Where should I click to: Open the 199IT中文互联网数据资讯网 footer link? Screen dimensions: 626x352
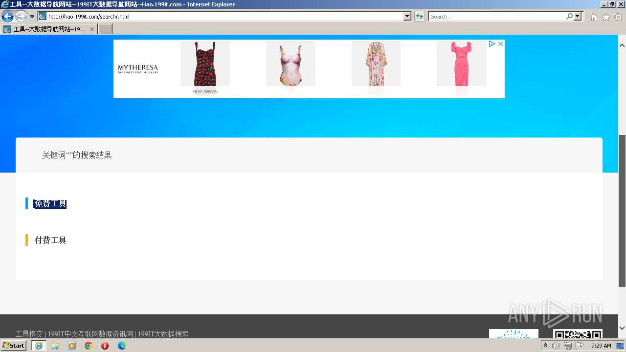pos(90,334)
